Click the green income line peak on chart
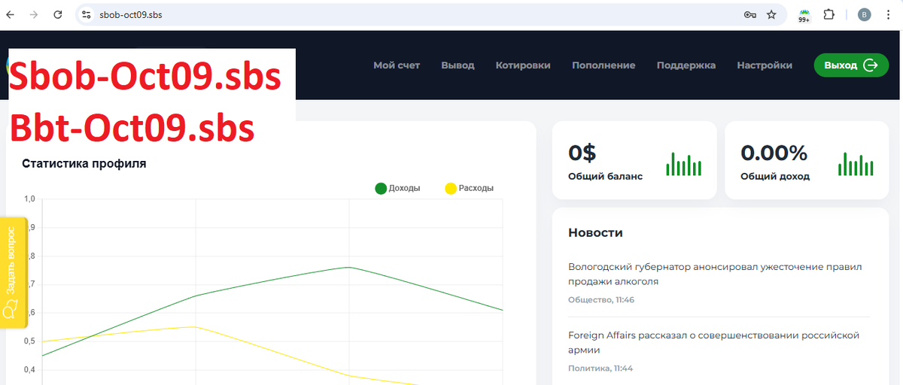Image resolution: width=903 pixels, height=385 pixels. click(349, 267)
